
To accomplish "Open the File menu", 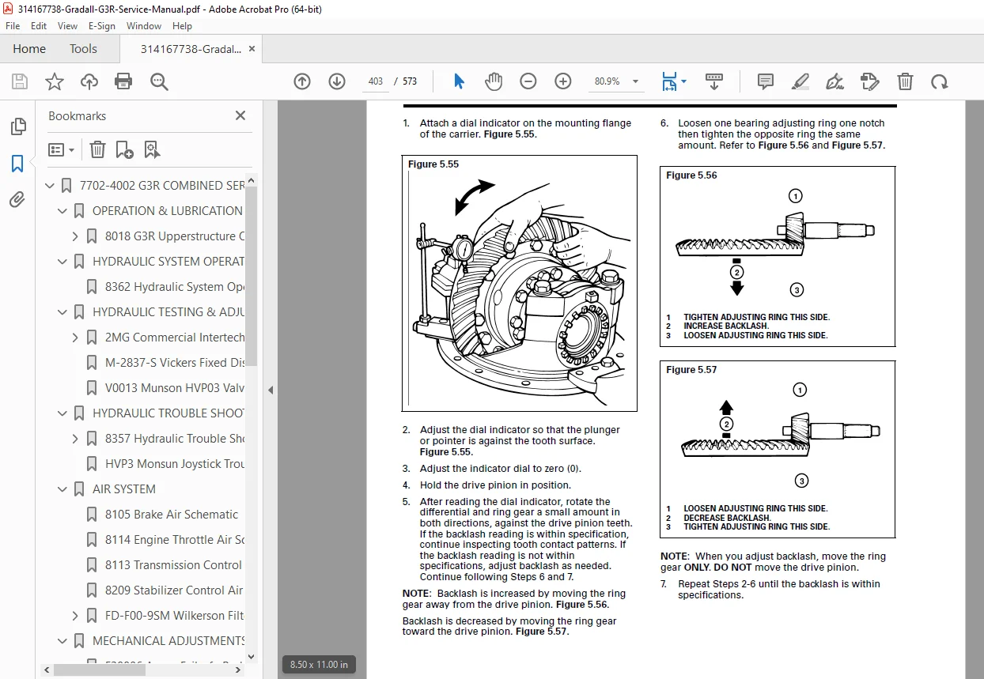I will click(x=13, y=26).
